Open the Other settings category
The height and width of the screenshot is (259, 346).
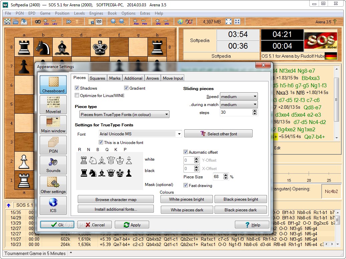[x=53, y=185]
